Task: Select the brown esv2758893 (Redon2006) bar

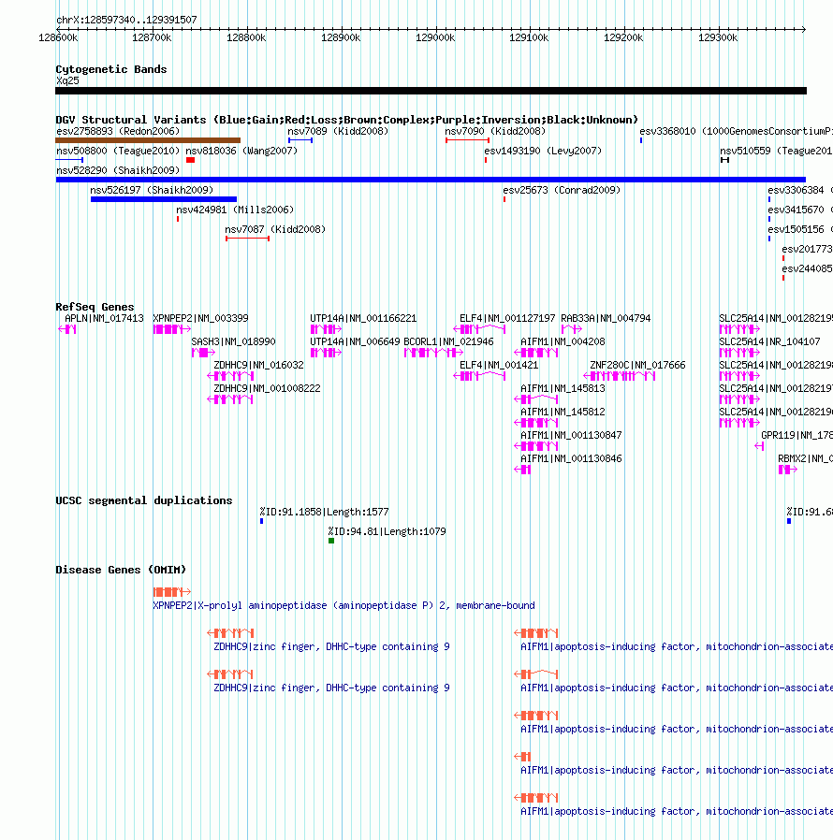Action: 148,140
